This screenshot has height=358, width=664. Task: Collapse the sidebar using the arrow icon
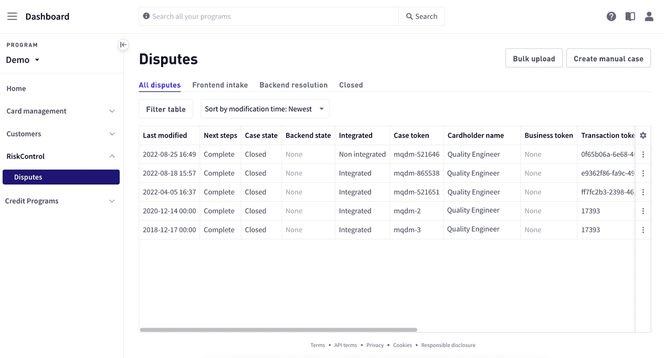tap(123, 45)
